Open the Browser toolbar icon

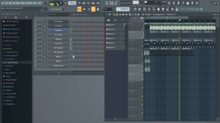154,9
